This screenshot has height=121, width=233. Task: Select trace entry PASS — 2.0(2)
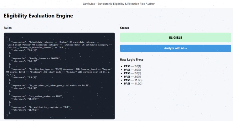(132, 70)
